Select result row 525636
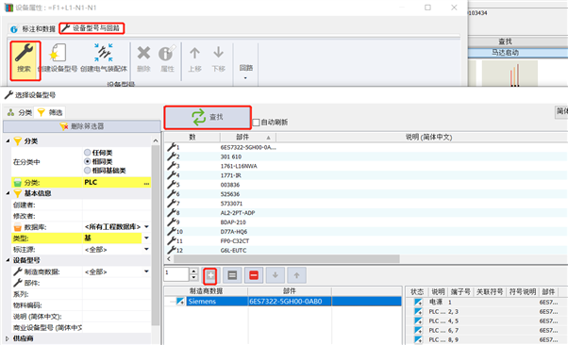 coord(366,194)
